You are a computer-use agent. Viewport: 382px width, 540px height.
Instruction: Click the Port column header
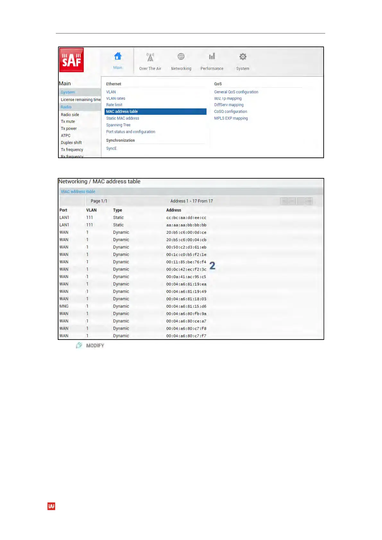click(x=63, y=210)
